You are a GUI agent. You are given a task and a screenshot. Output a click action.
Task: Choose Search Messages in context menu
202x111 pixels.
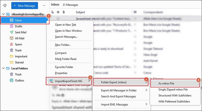click(x=66, y=37)
